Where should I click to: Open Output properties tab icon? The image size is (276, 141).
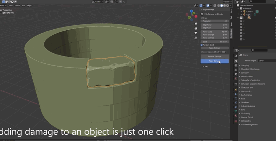[x=236, y=66]
